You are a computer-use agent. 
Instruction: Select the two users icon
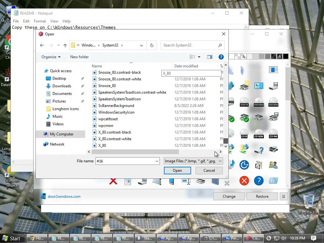click(x=273, y=165)
